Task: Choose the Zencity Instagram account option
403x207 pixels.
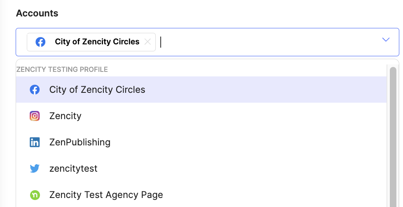Action: [x=201, y=116]
